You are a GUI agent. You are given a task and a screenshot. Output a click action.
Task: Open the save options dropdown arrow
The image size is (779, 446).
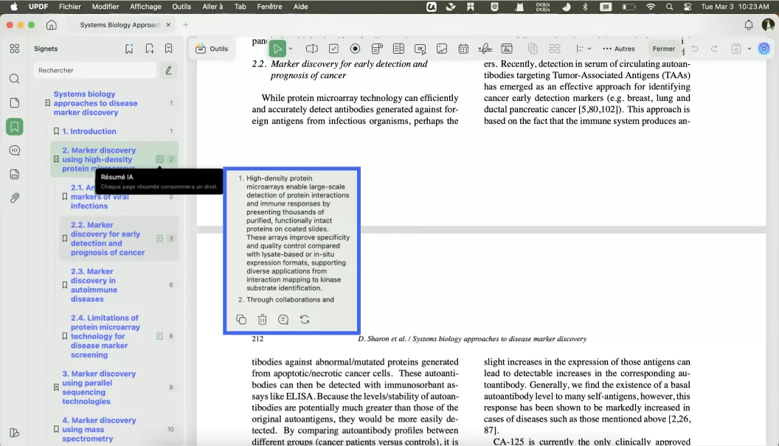pos(749,49)
